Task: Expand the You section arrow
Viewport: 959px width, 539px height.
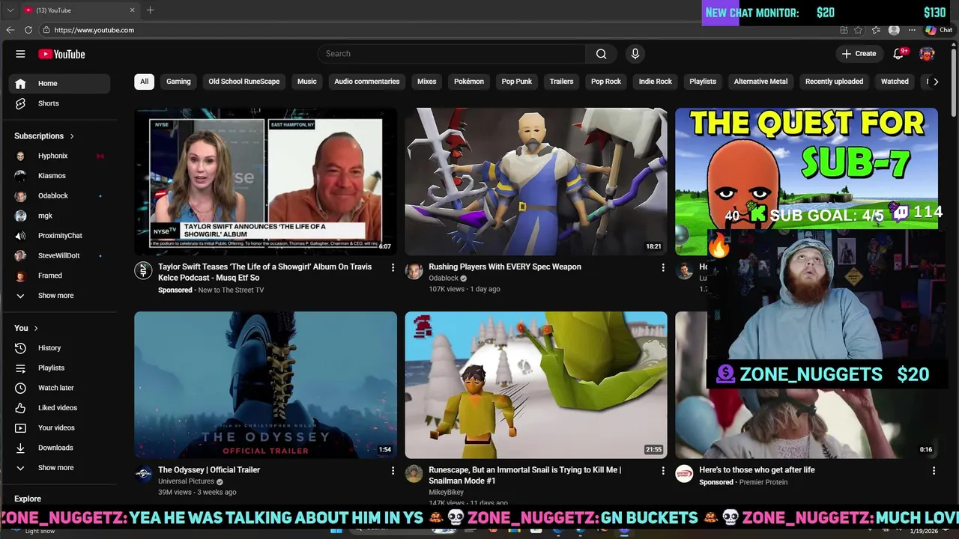Action: (x=35, y=328)
